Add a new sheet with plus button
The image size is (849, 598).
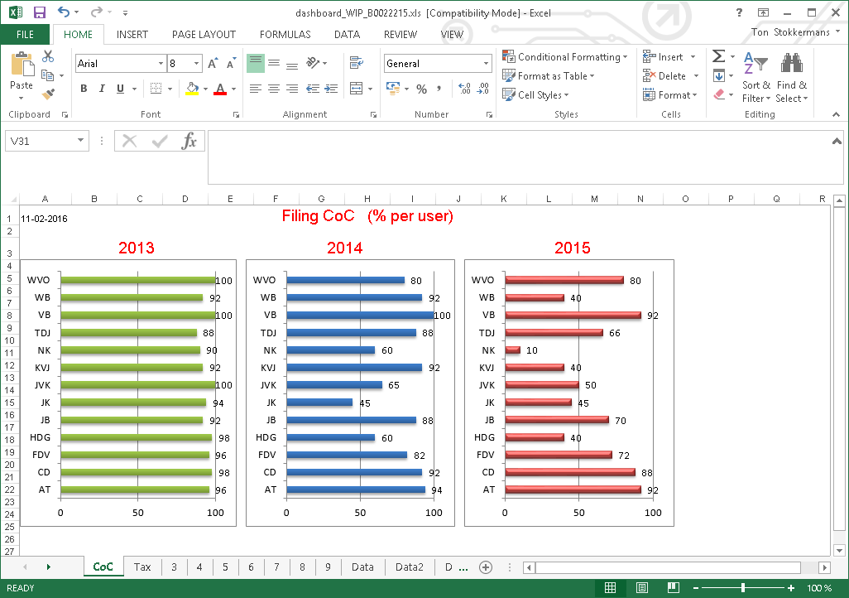pos(486,567)
